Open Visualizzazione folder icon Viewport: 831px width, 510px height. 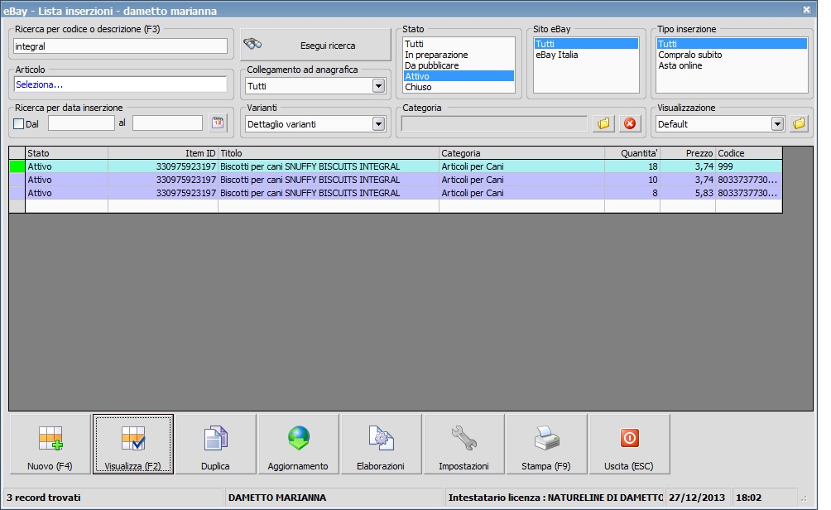coord(800,123)
